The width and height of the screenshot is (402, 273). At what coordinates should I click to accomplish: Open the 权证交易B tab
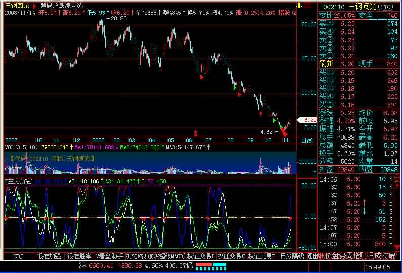point(201,256)
